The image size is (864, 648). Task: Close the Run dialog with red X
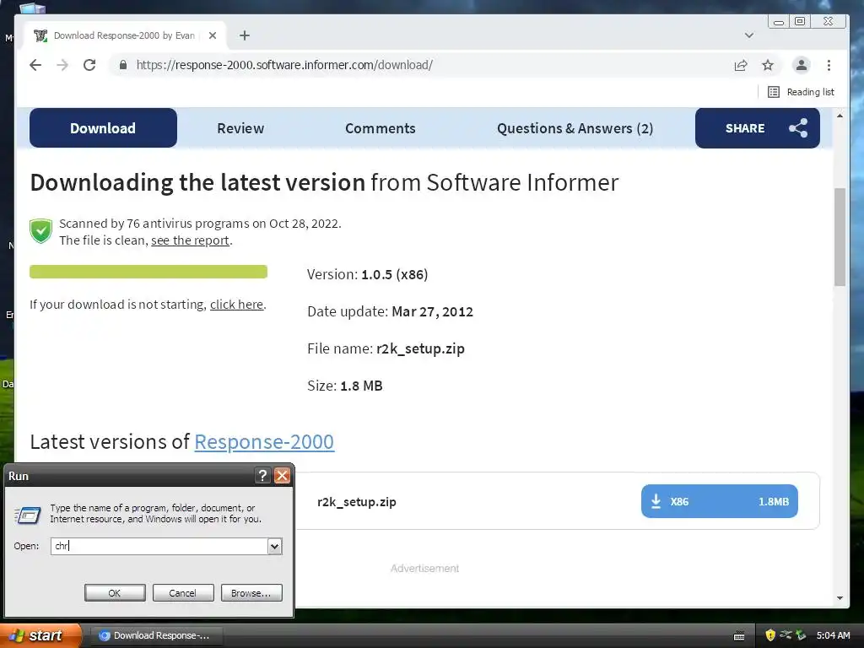[x=282, y=476]
